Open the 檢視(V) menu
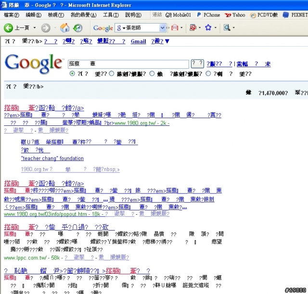The width and height of the screenshot is (308, 294). 56,15
